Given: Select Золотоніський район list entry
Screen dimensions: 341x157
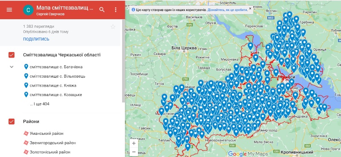Looking at the screenshot, I should (x=50, y=152).
